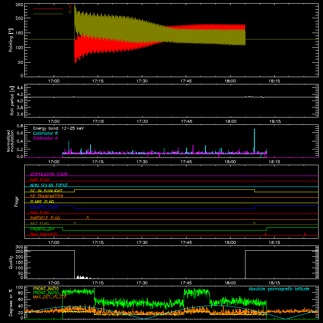Select the ATTENUATOR_STATE flag label
This screenshot has width=323, height=323.
click(49, 174)
